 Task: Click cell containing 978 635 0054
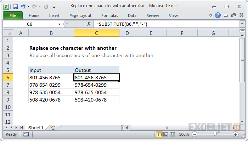(x=51, y=92)
